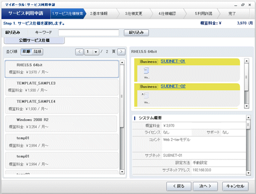The image size is (256, 194).
Task: Open the SUBNET-02 link
Action: [173, 86]
